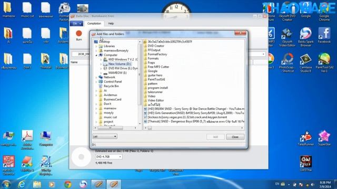The image size is (337, 189).
Task: Open PhotoScape shortcut desktop icon
Action: pos(287,63)
